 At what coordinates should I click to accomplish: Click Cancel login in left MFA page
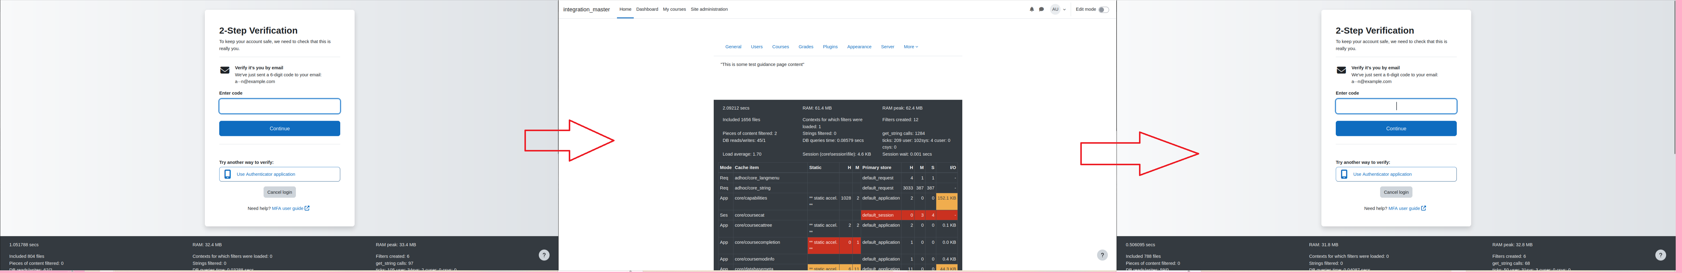click(279, 192)
